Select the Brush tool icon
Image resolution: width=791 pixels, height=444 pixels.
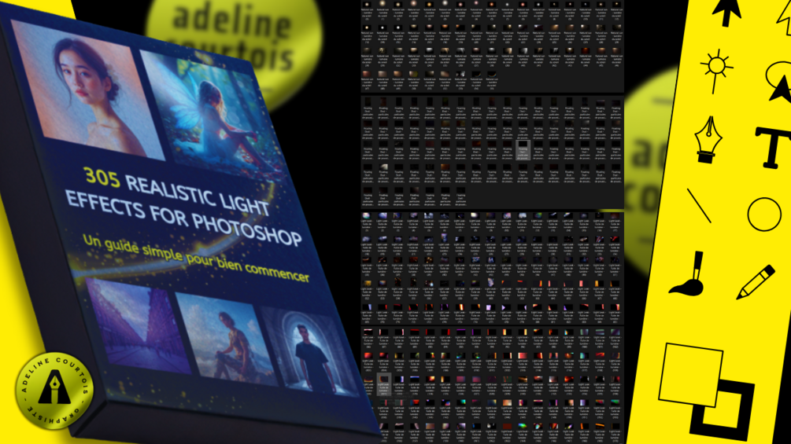tap(688, 274)
